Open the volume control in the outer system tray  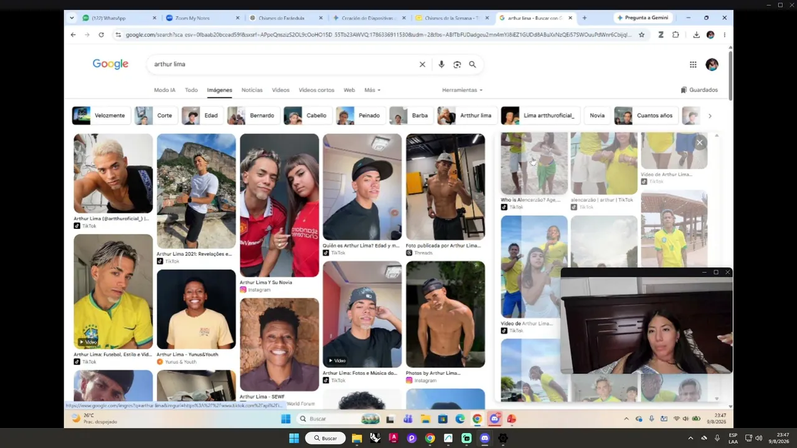pos(758,438)
